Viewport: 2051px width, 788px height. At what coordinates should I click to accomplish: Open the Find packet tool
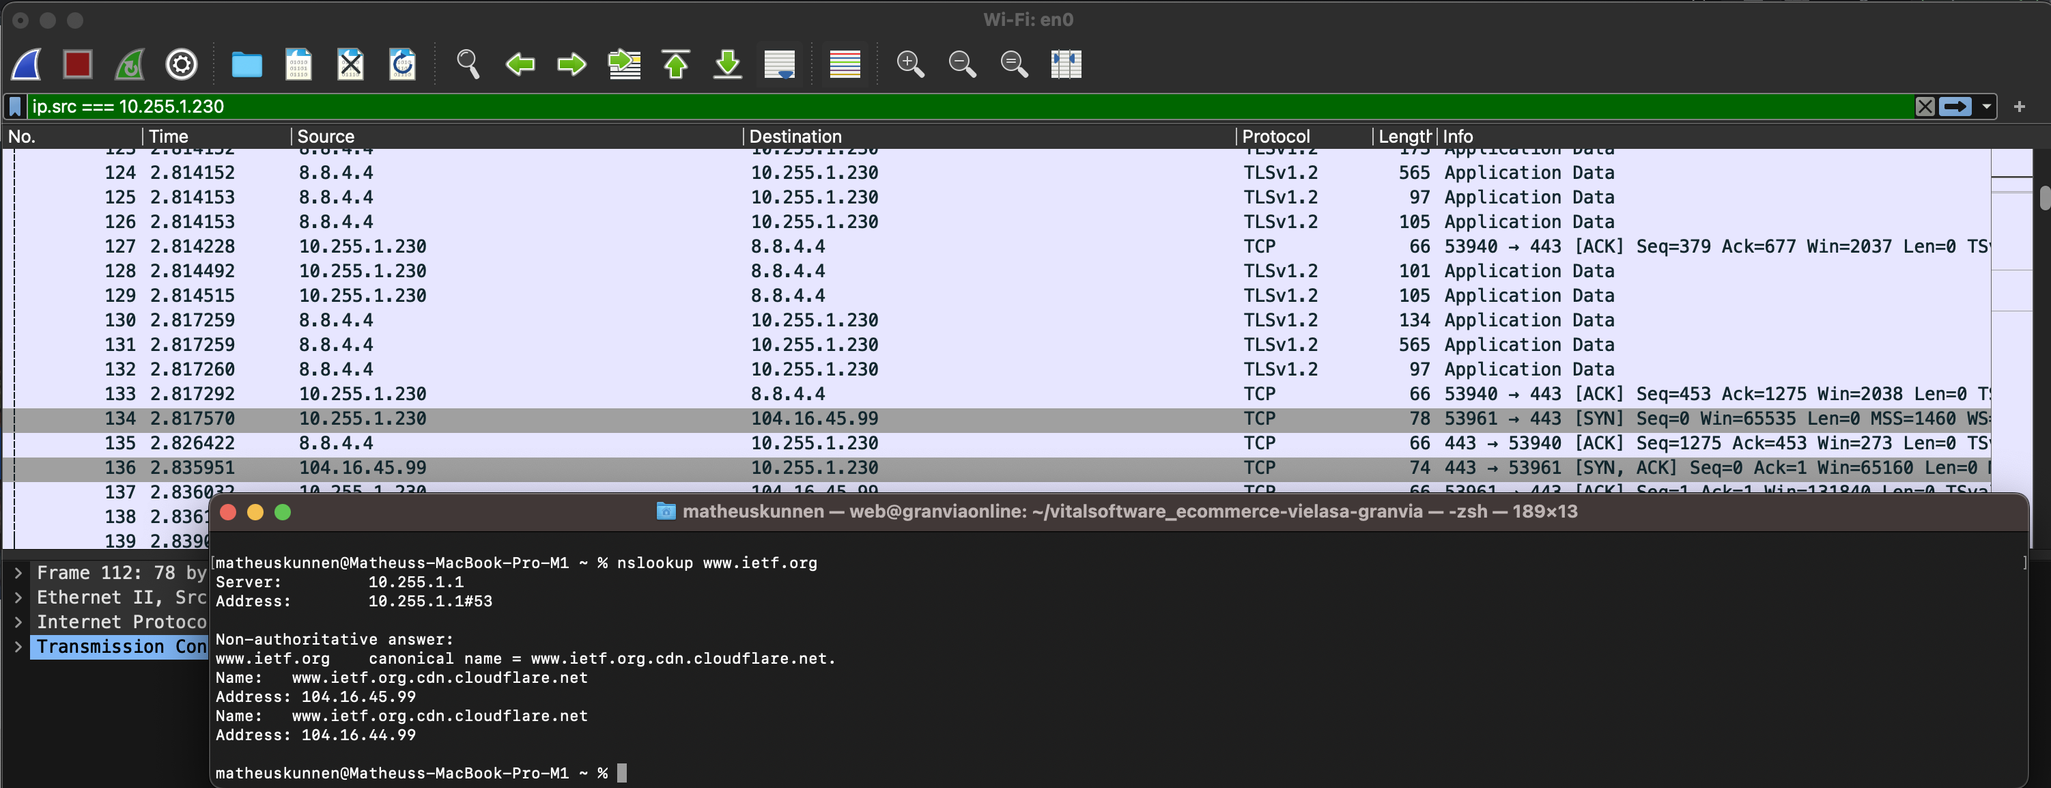tap(468, 64)
